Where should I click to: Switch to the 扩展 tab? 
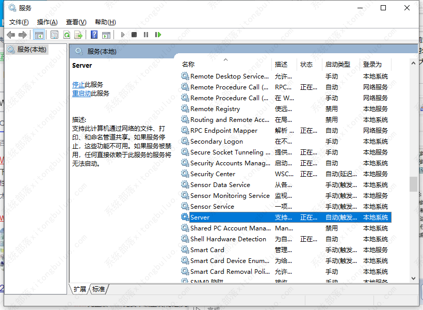coord(81,289)
